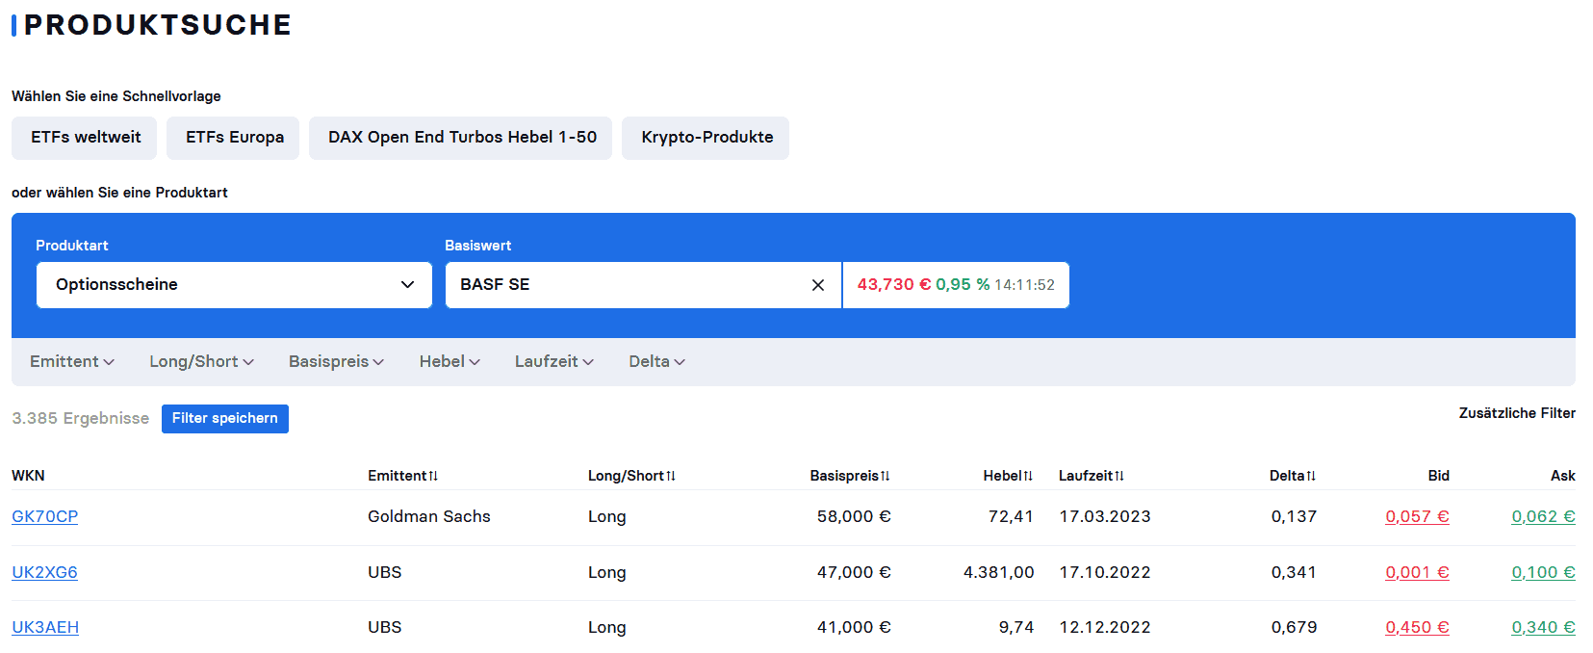Image resolution: width=1593 pixels, height=653 pixels.
Task: Expand the Basispreis filter
Action: coord(336,362)
